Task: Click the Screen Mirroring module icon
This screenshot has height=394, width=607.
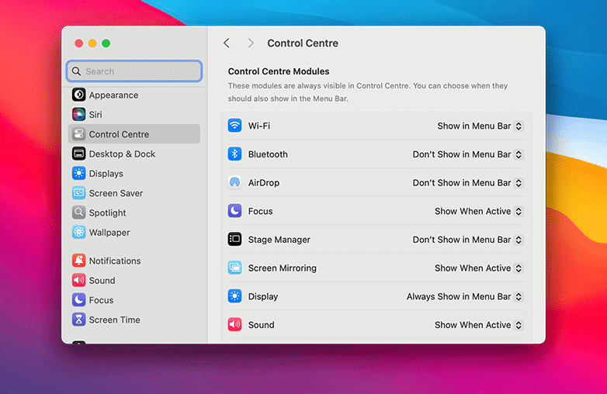Action: pyautogui.click(x=234, y=268)
